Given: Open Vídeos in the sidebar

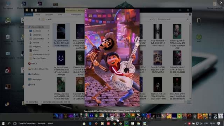Looking at the screenshot, I should [x=35, y=50].
